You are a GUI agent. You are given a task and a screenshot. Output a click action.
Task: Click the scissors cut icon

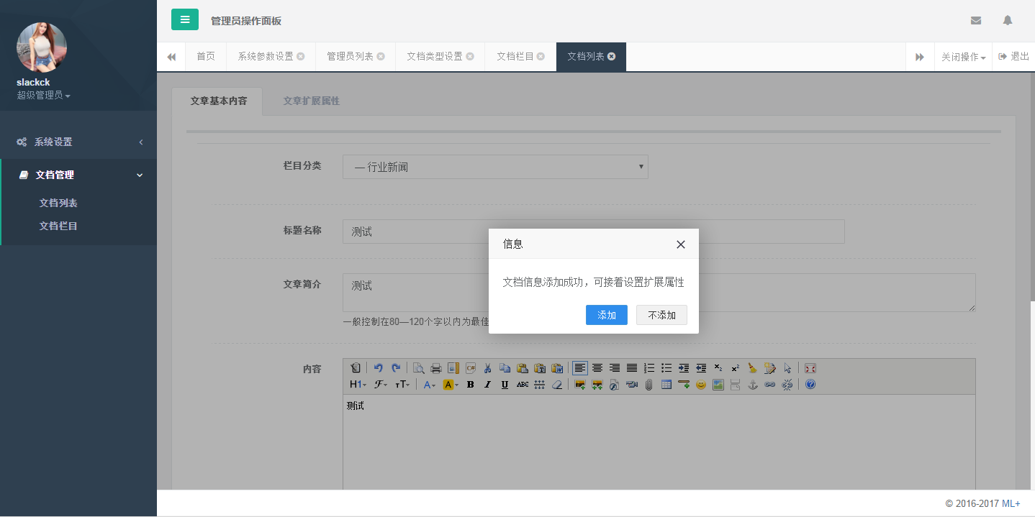487,368
